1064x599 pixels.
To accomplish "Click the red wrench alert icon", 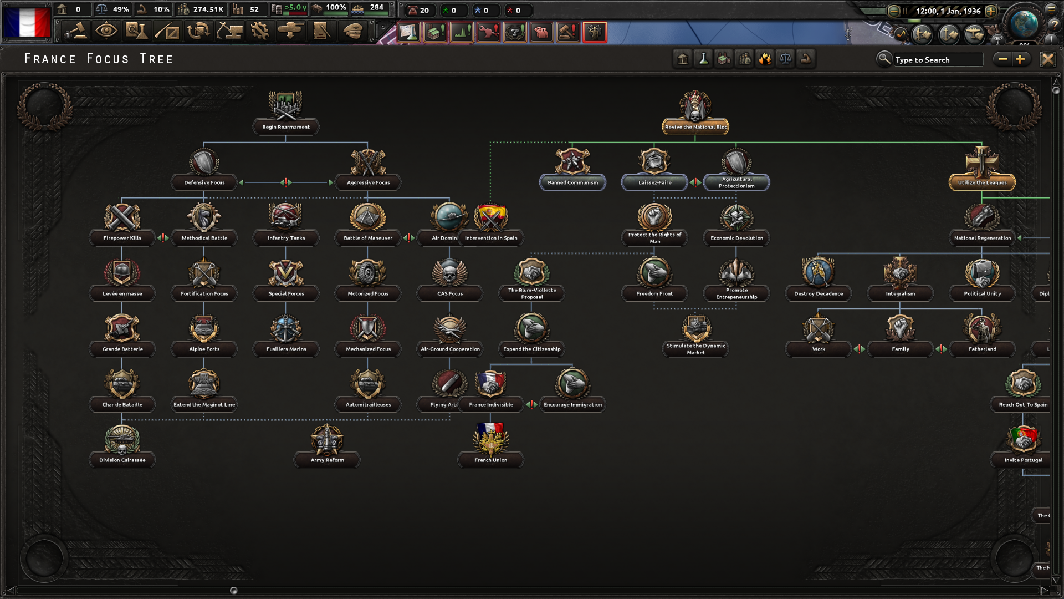I will tap(488, 32).
